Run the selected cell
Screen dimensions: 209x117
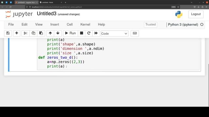pos(71,33)
